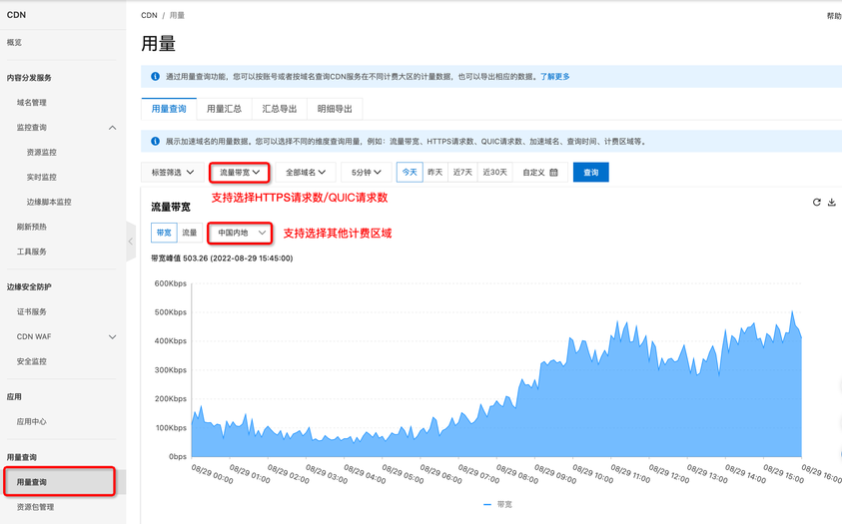842x524 pixels.
Task: Switch to the 用量汇总 tab
Action: coord(224,109)
